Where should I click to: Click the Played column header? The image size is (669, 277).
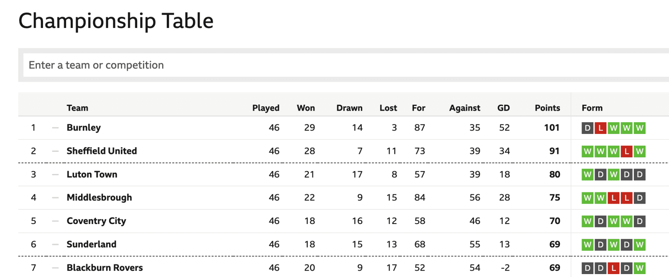pyautogui.click(x=266, y=108)
